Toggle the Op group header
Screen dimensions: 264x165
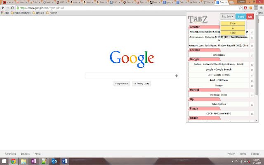coord(204,99)
